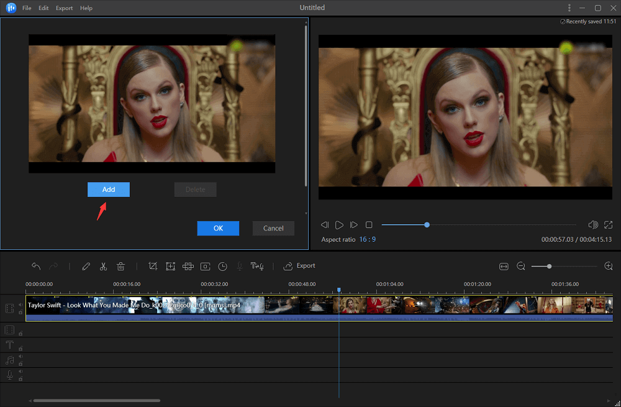Open the 16 : 9 aspect ratio selector
621x407 pixels.
[368, 239]
